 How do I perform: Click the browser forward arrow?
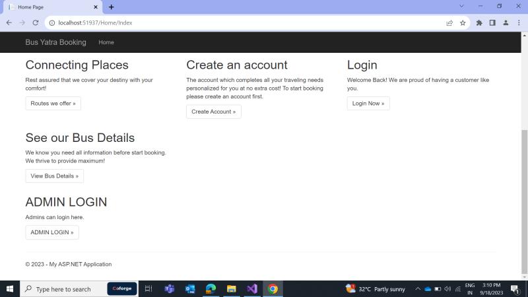tap(22, 23)
